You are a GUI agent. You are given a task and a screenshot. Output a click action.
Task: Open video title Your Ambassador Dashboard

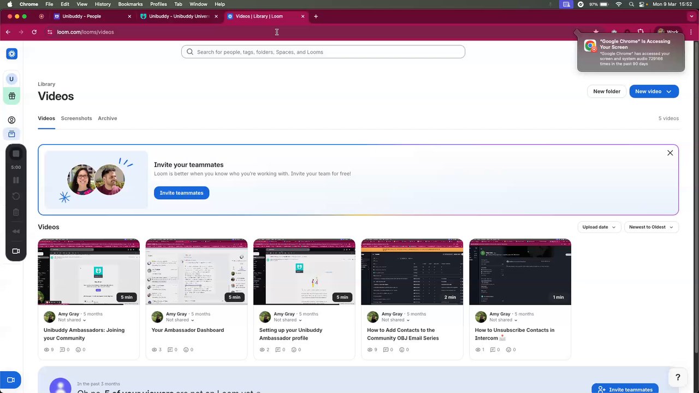[x=187, y=330]
